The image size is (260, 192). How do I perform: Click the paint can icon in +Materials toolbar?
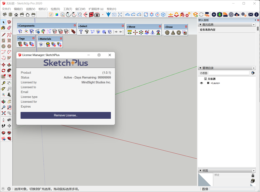coord(48,44)
